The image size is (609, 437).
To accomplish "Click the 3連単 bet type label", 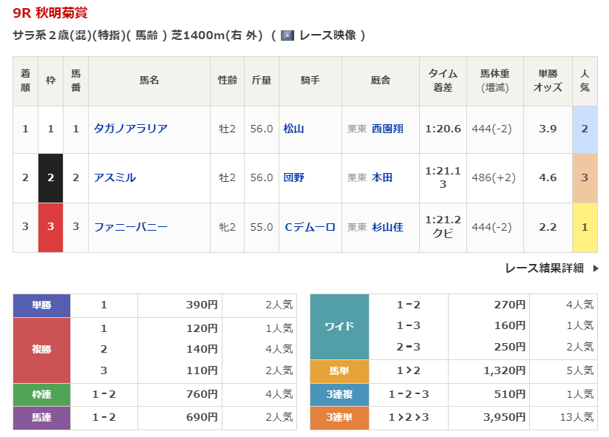I will click(x=339, y=418).
